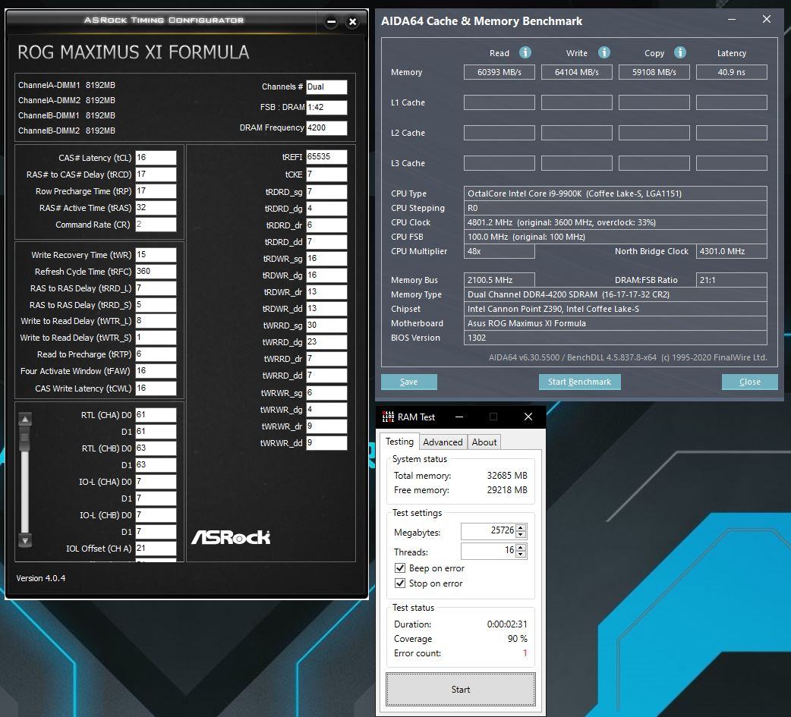Click the Copy info icon in AIDA64

[x=680, y=52]
